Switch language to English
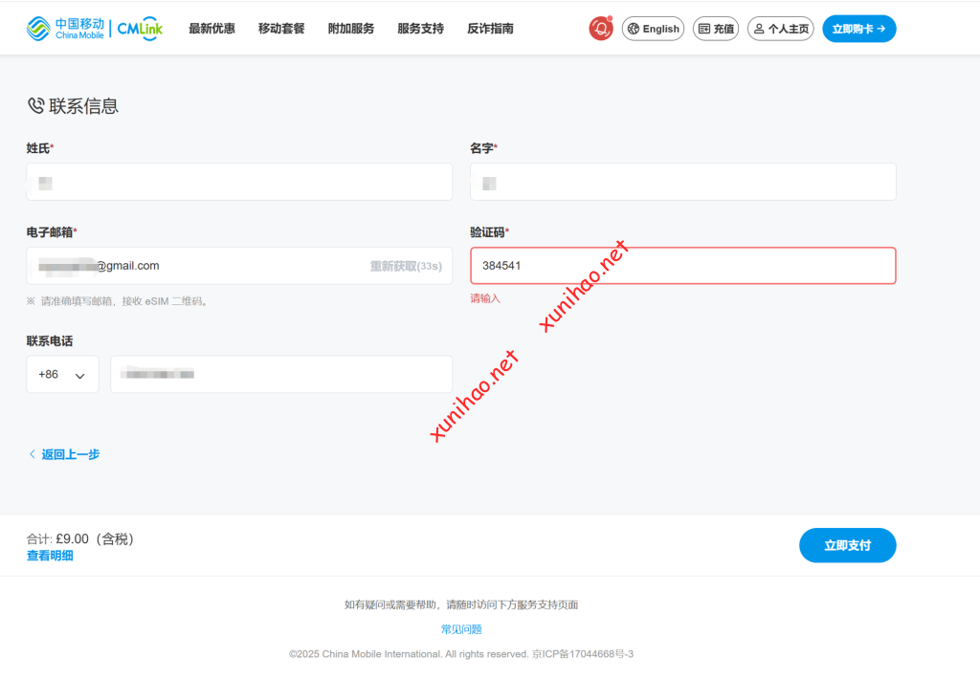The image size is (980, 680). pyautogui.click(x=653, y=29)
